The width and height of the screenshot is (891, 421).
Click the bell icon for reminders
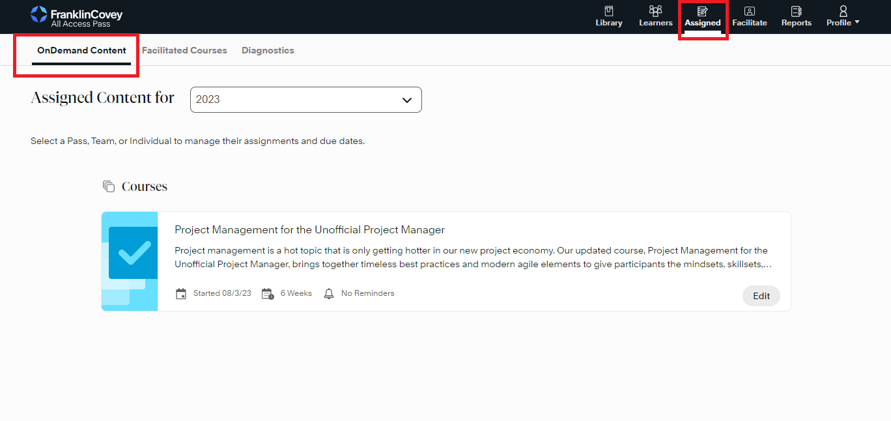tap(329, 294)
